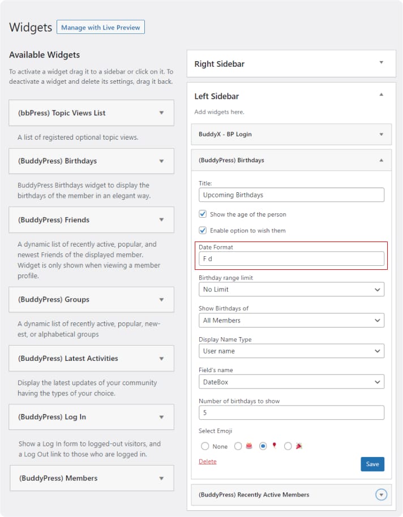Expand the (BuddyPress) Groups widget arrow
This screenshot has height=517, width=403.
pyautogui.click(x=161, y=300)
